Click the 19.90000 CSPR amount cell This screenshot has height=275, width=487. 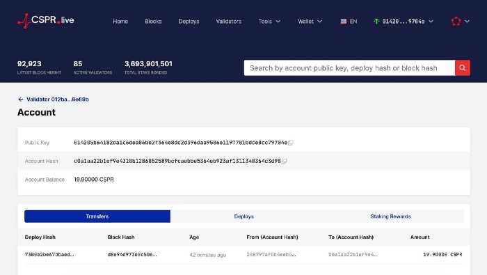coord(442,255)
